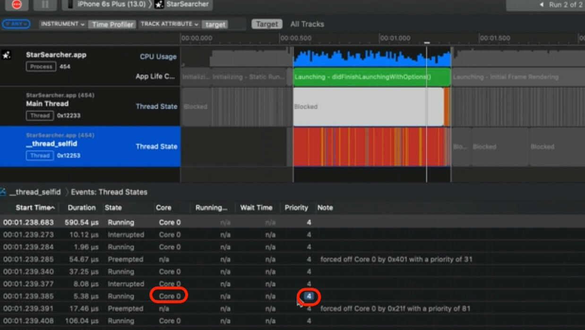
Task: Open the Events: Thread States breadcrumb menu
Action: [109, 192]
